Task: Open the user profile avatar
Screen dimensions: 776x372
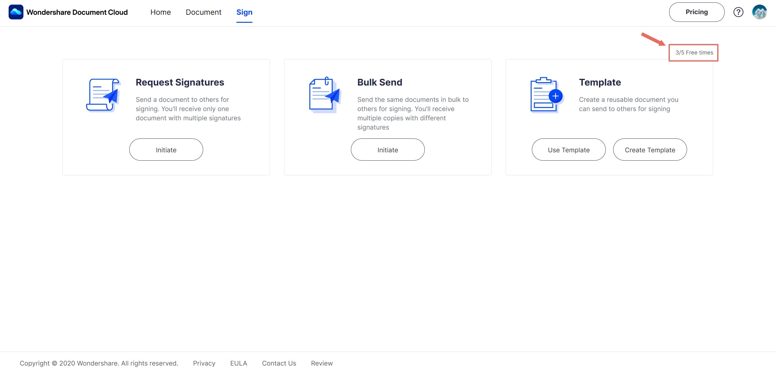Action: coord(759,12)
